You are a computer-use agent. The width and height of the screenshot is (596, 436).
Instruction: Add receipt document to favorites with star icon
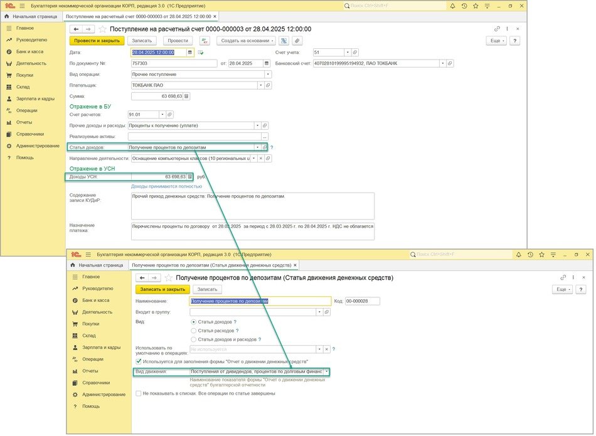[103, 29]
